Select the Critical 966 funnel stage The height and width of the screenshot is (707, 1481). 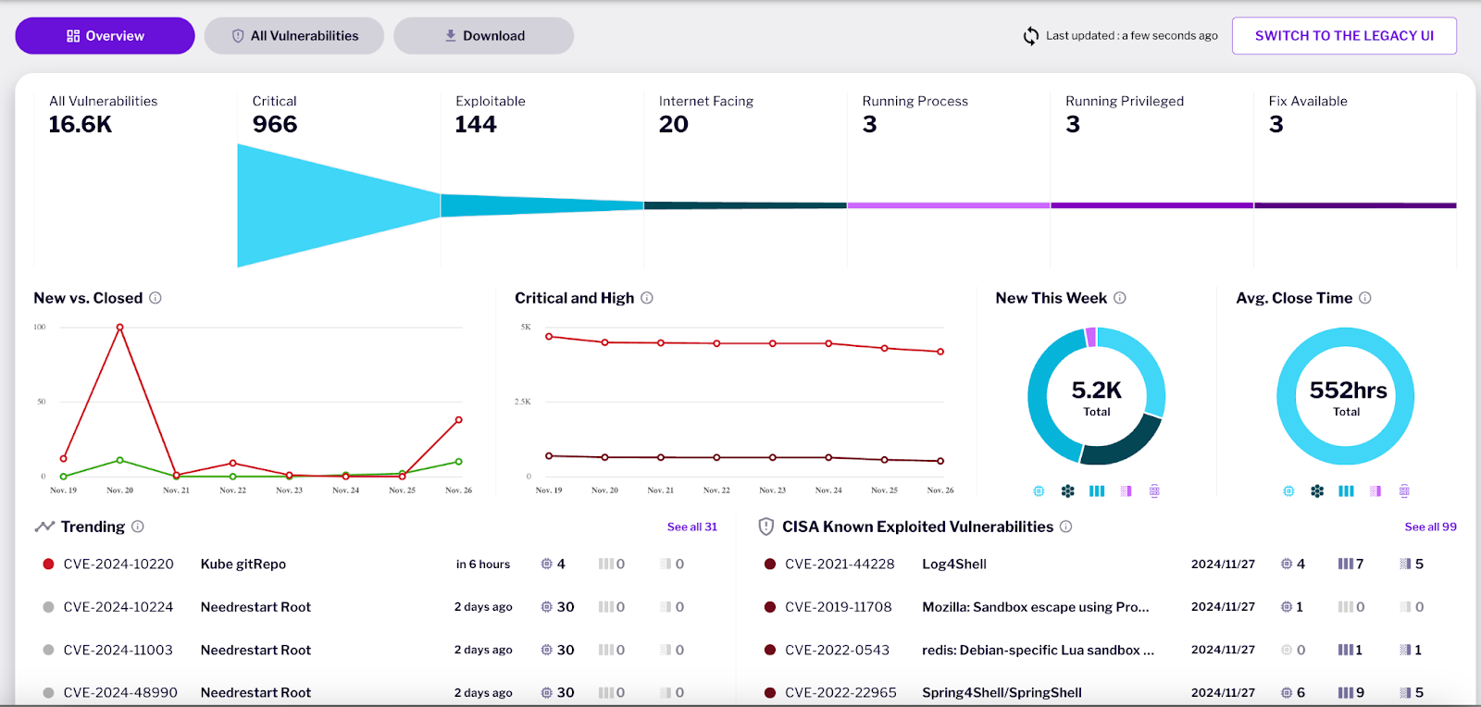[339, 179]
